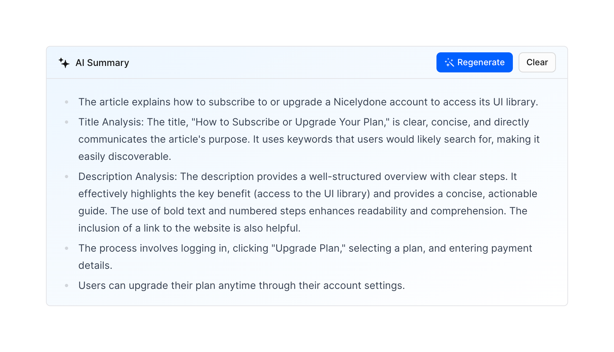
Task: Click the 'Description Analysis:' label text
Action: pyautogui.click(x=128, y=177)
